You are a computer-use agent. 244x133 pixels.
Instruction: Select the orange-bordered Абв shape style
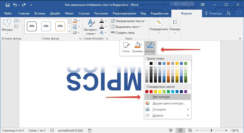click(x=60, y=26)
